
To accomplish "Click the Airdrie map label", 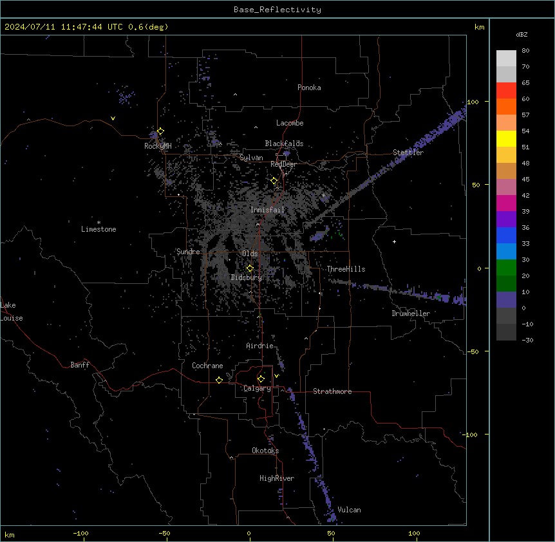I will click(260, 346).
